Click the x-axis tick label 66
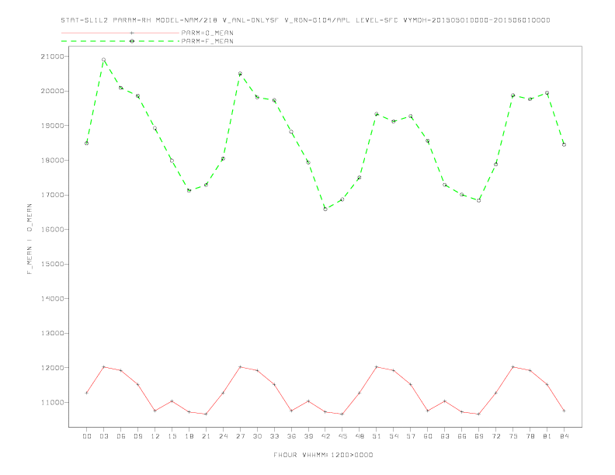 pos(462,436)
